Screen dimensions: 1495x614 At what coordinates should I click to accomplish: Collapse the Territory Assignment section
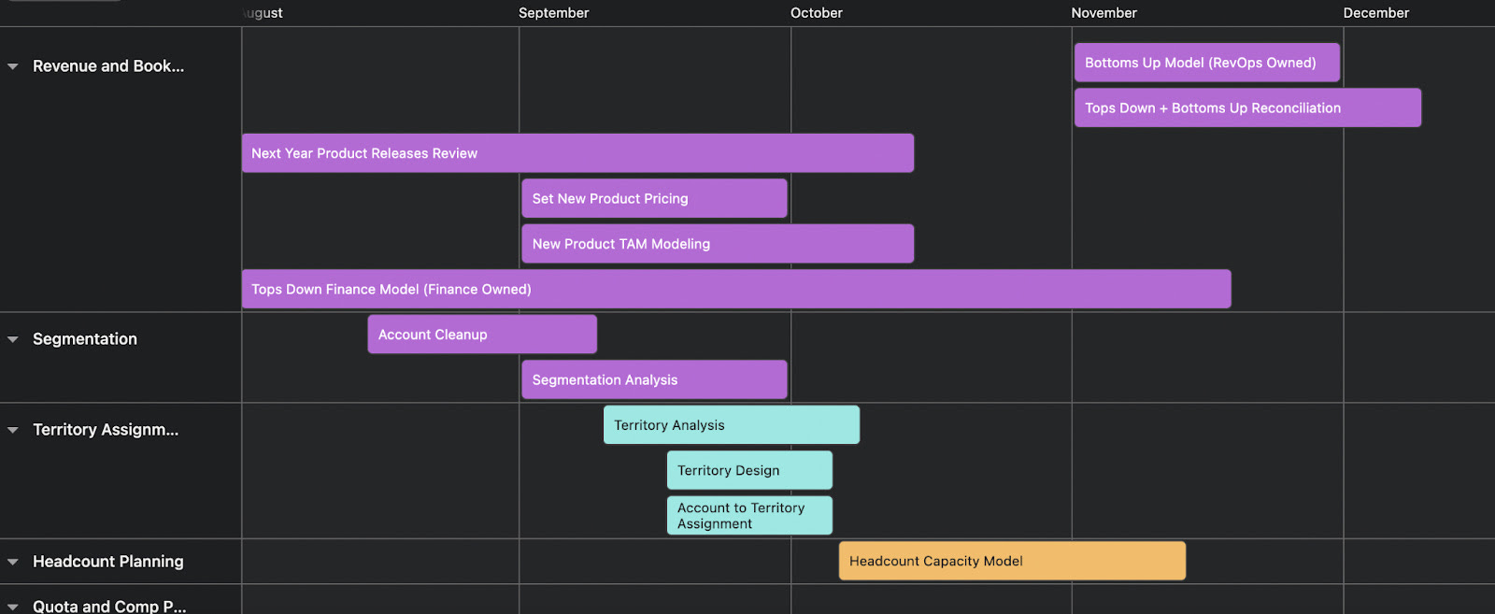(x=12, y=430)
